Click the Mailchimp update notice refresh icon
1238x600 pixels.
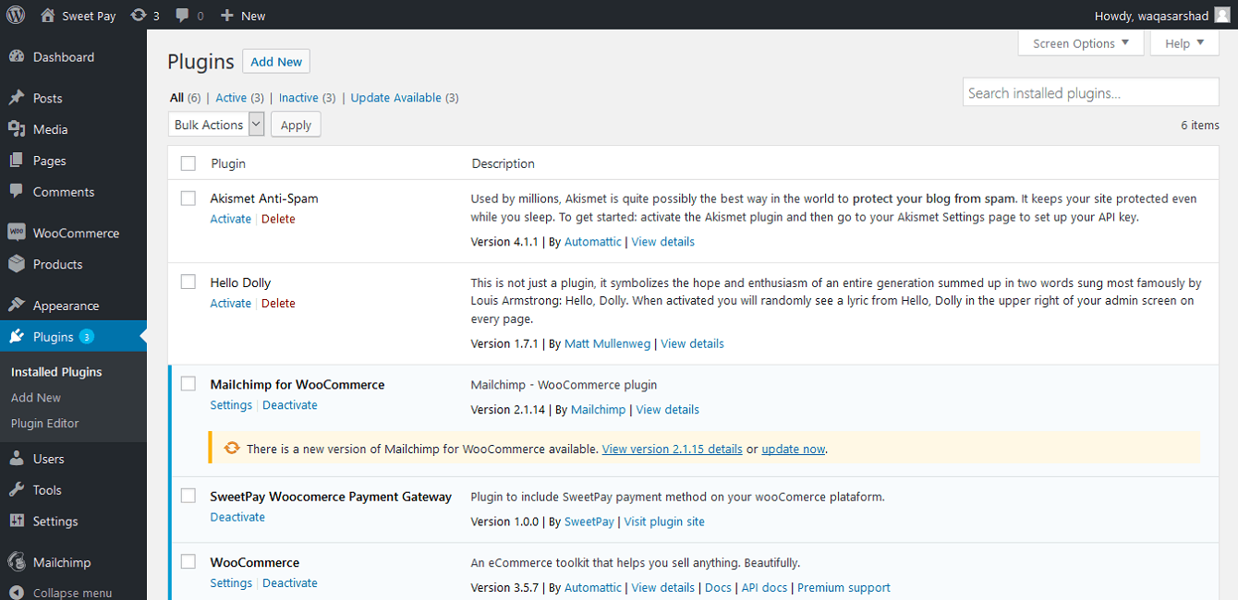pyautogui.click(x=232, y=449)
